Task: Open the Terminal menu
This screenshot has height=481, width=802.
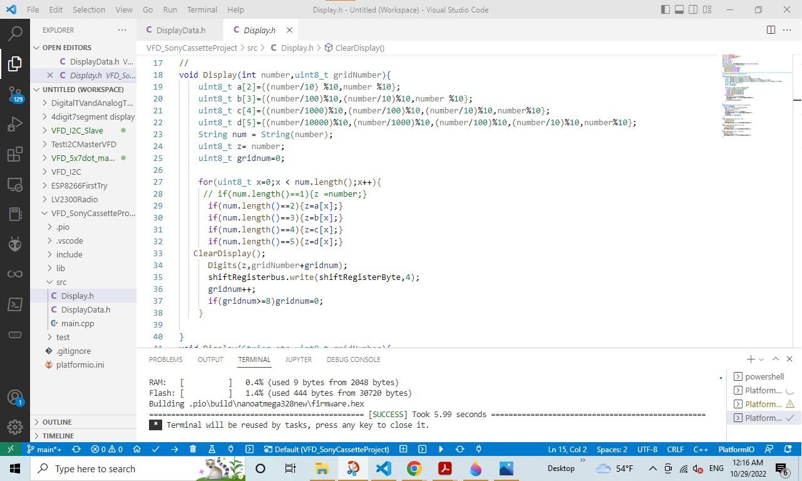Action: click(x=202, y=9)
